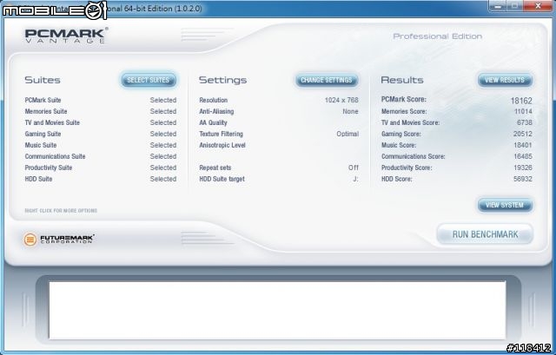Click the window title bar text
Image resolution: width=556 pixels, height=355 pixels.
click(156, 9)
